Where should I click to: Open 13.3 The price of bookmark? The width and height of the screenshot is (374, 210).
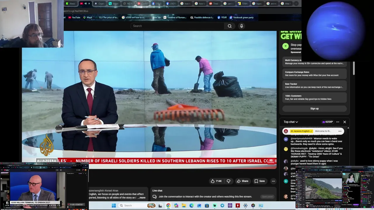pos(106,17)
